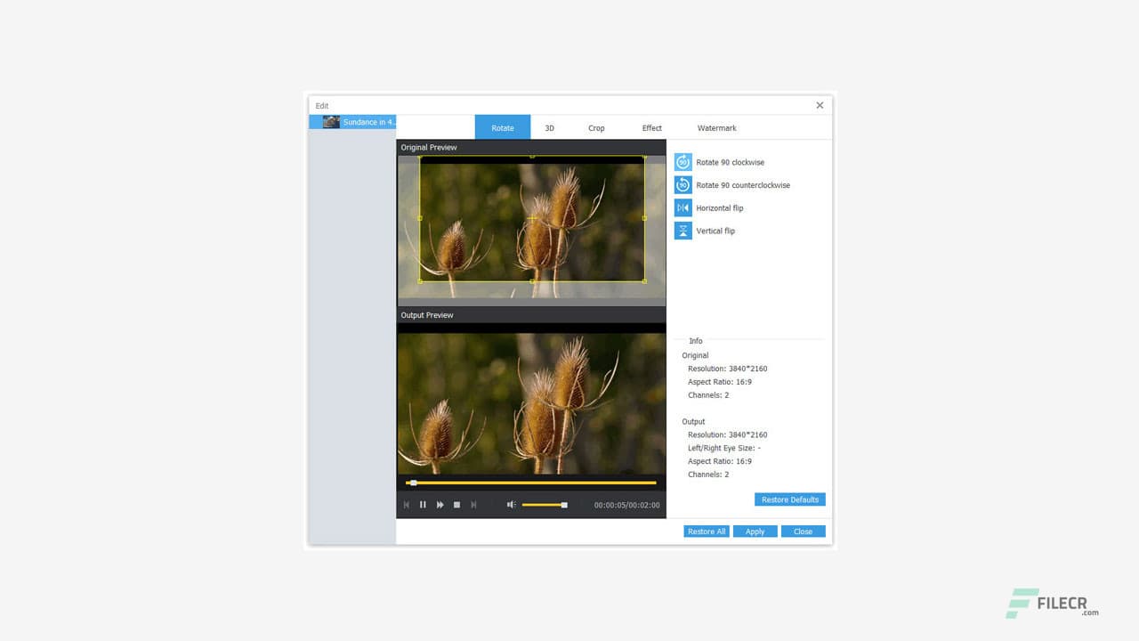
Task: Jump to the previous frame in preview
Action: [406, 504]
